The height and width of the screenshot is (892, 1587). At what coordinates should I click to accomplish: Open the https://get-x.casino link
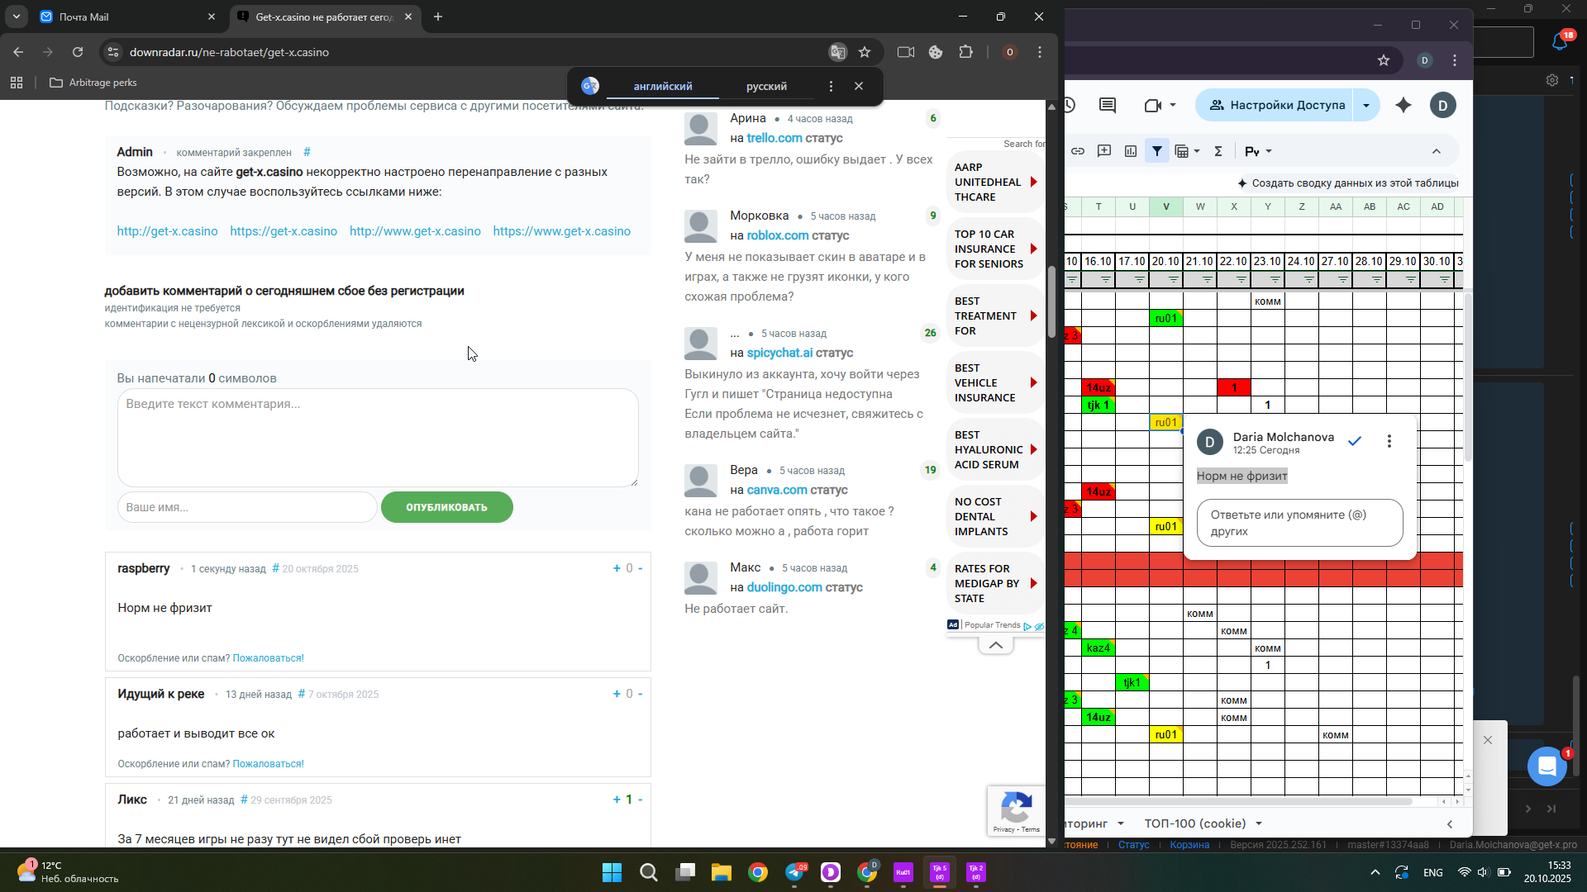[x=284, y=231]
